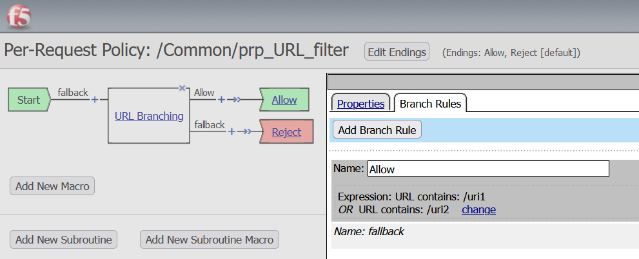The image size is (639, 259).
Task: Click double-arrow on the Reject branch
Action: point(248,131)
